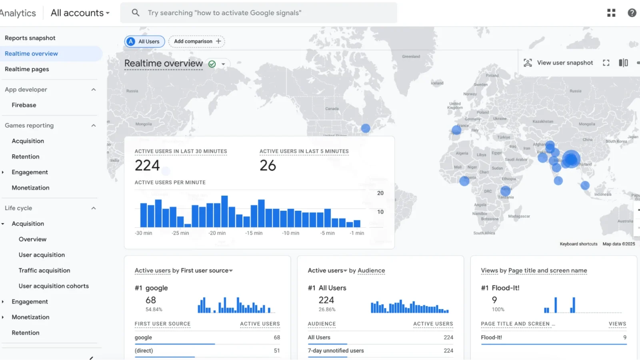The image size is (640, 360).
Task: Open the All accounts dropdown
Action: click(79, 12)
